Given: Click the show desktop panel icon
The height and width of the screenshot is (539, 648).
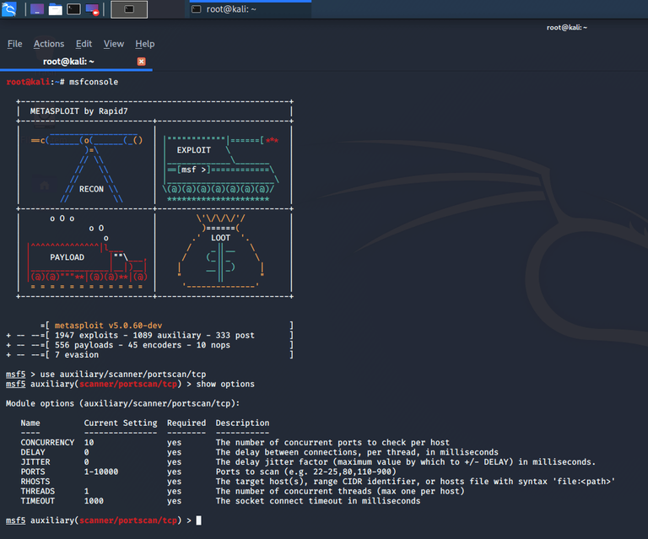Looking at the screenshot, I should pos(37,9).
